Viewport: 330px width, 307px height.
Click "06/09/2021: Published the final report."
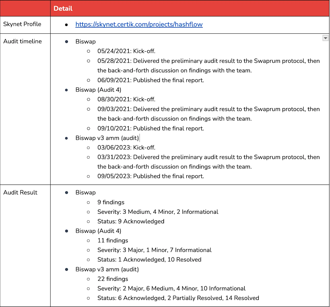151,80
